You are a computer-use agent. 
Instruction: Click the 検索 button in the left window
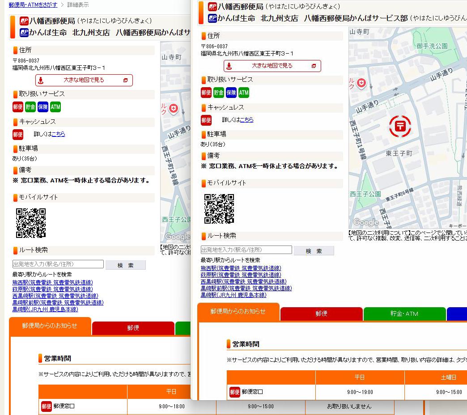126,265
